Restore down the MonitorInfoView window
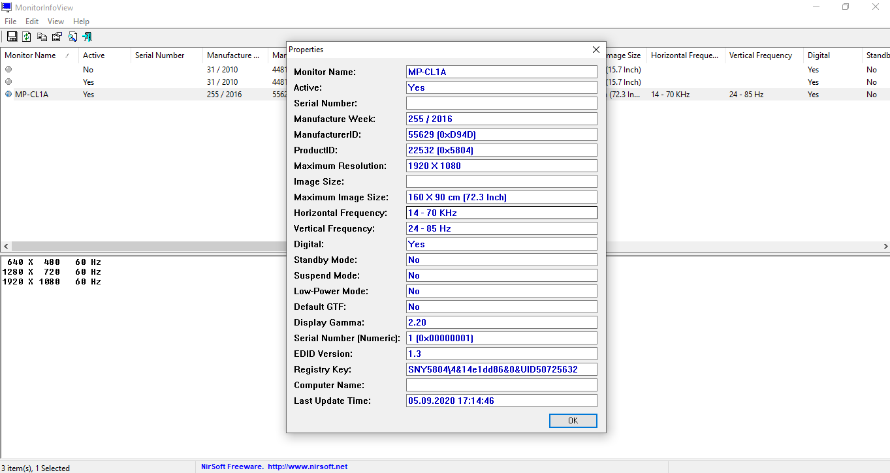 pyautogui.click(x=846, y=7)
